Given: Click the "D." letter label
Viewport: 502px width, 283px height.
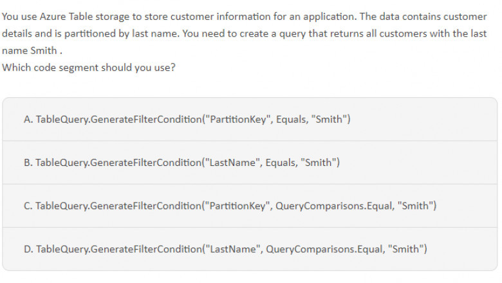Looking at the screenshot, I should point(28,248).
